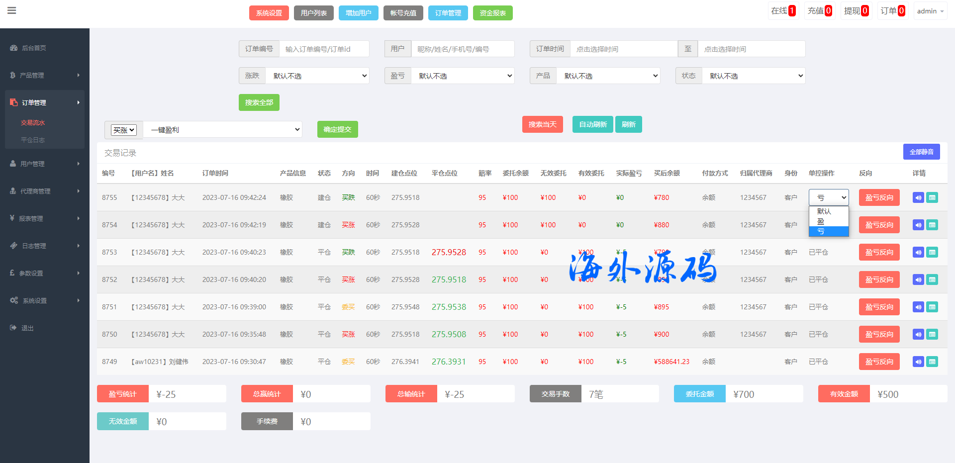Viewport: 955px width, 463px height.
Task: Click the hamburger menu icon
Action: click(12, 10)
